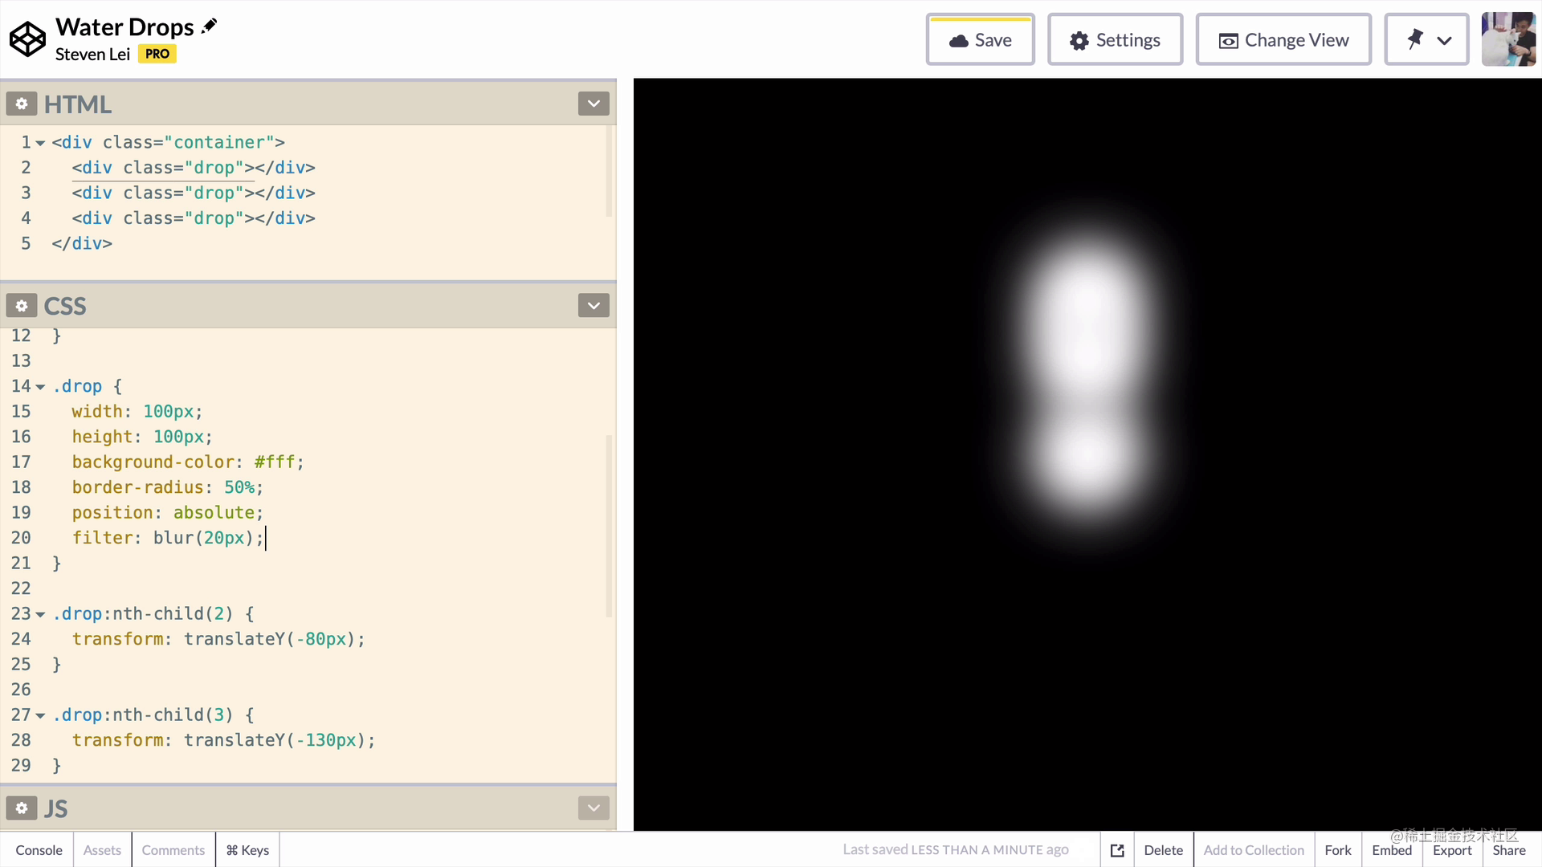This screenshot has height=867, width=1542.
Task: Open pen Settings
Action: coord(1115,40)
